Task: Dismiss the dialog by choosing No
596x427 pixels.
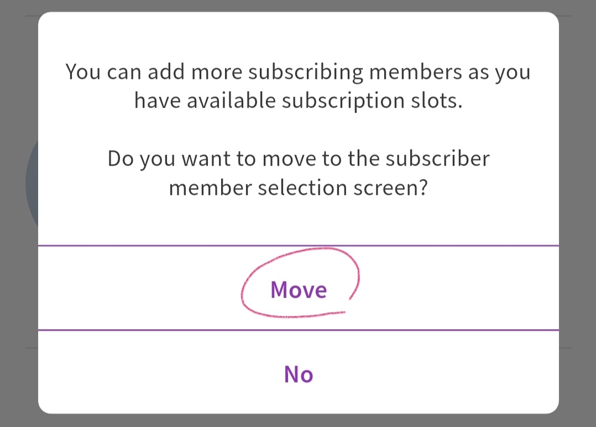Action: point(299,374)
